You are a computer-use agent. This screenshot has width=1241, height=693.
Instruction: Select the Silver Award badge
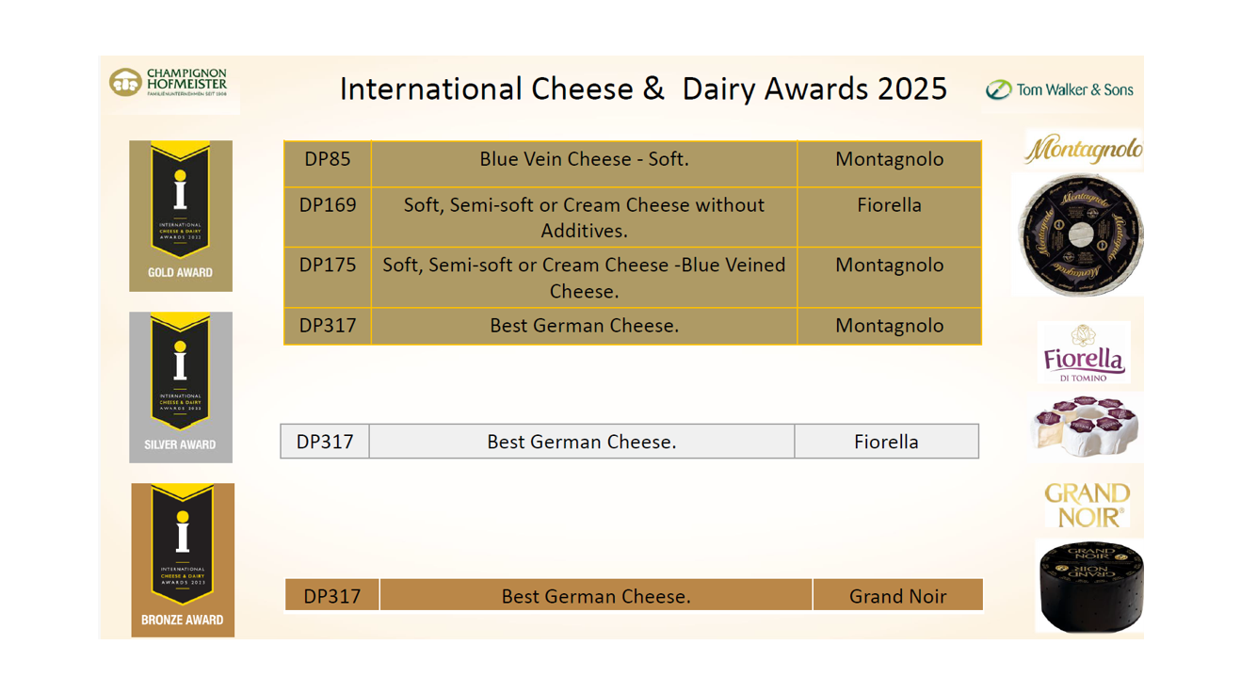(181, 387)
